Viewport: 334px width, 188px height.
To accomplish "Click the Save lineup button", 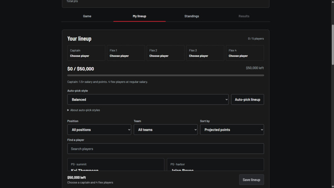I will coord(252,180).
